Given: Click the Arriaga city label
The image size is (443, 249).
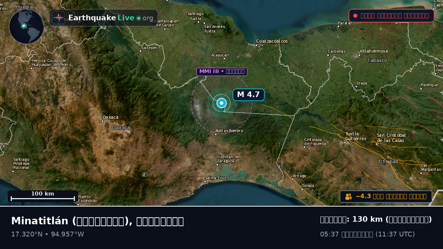Looking at the screenshot, I should (x=299, y=176).
